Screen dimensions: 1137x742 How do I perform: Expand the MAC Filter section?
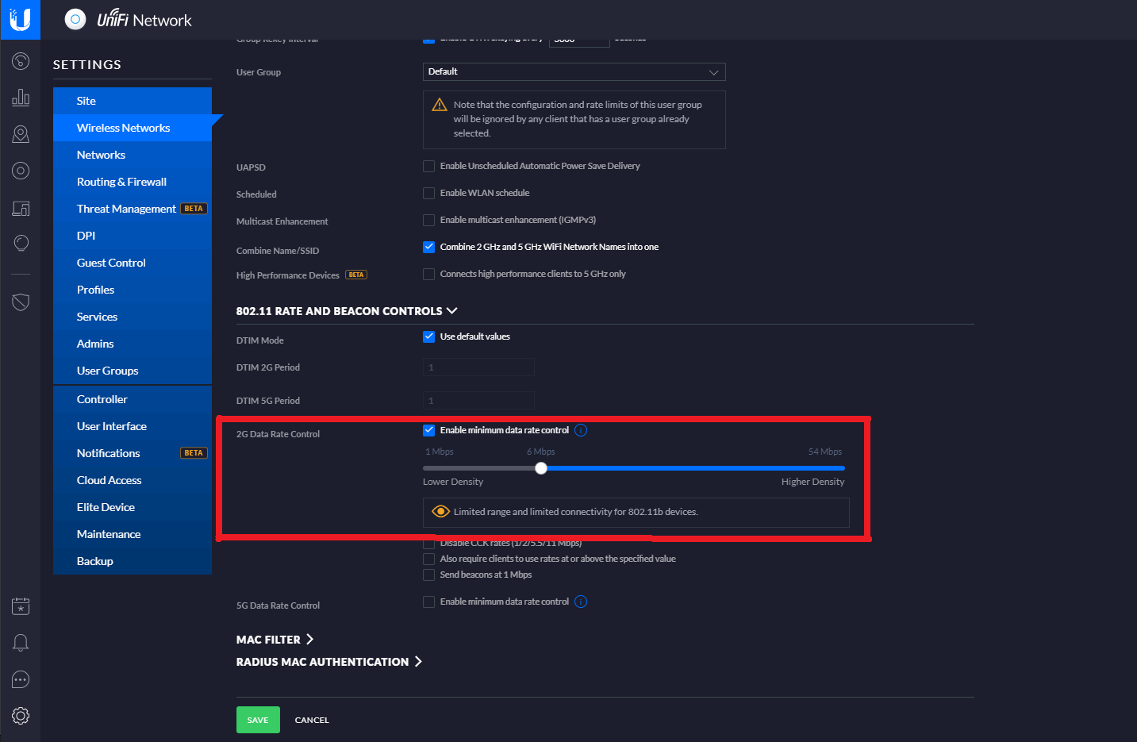(x=275, y=640)
